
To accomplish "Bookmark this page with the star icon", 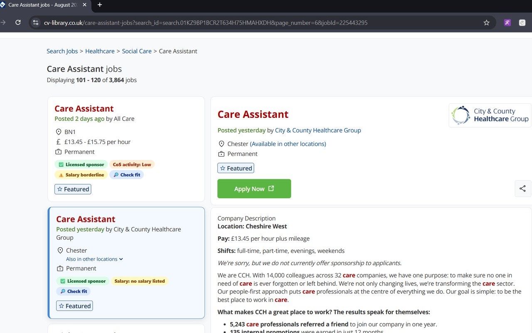I will coord(486,22).
